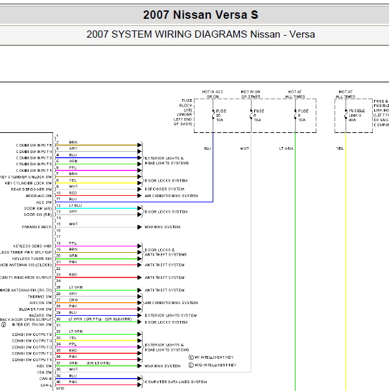Select the 'DOOR SW (RR)' label
Image resolution: width=389 pixels, height=391 pixels.
pos(38,215)
